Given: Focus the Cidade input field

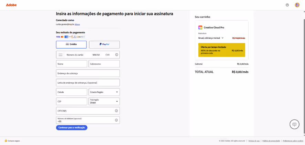Looking at the screenshot, I should [x=72, y=92].
